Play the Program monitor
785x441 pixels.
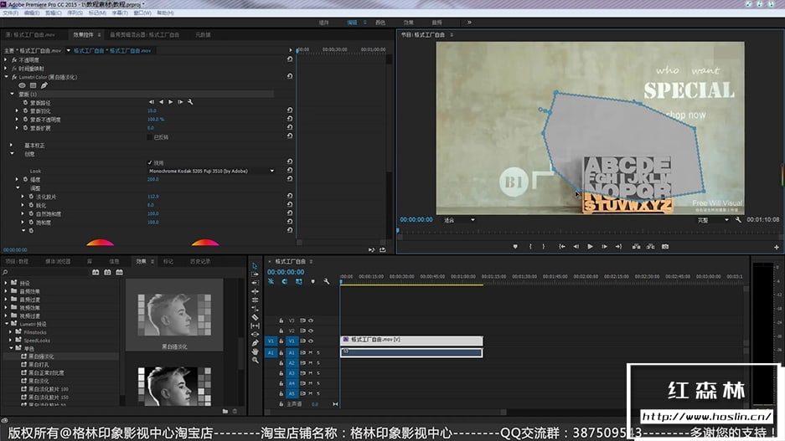[x=591, y=247]
